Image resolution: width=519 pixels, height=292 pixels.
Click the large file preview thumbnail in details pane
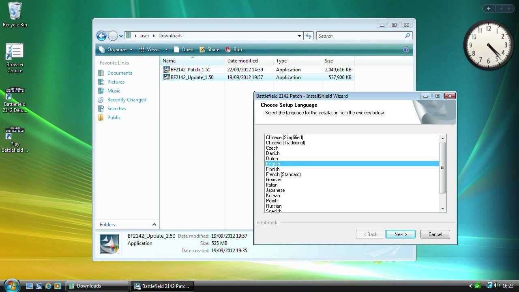tap(109, 243)
